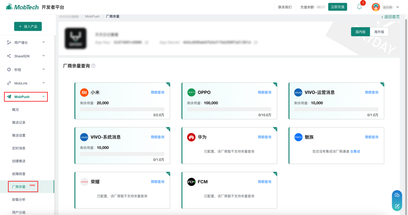Image resolution: width=408 pixels, height=215 pixels.
Task: Open 推送记录 in the sidebar
Action: tap(19, 122)
